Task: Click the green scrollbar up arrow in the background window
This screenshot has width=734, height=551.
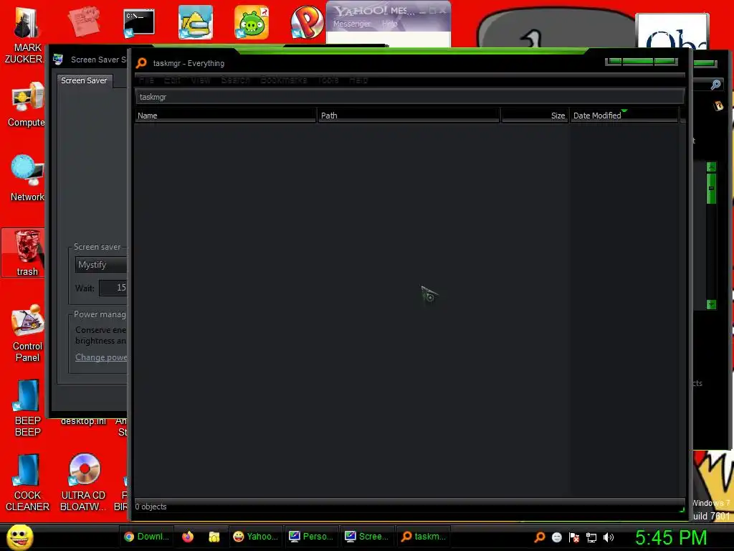Action: [x=711, y=166]
